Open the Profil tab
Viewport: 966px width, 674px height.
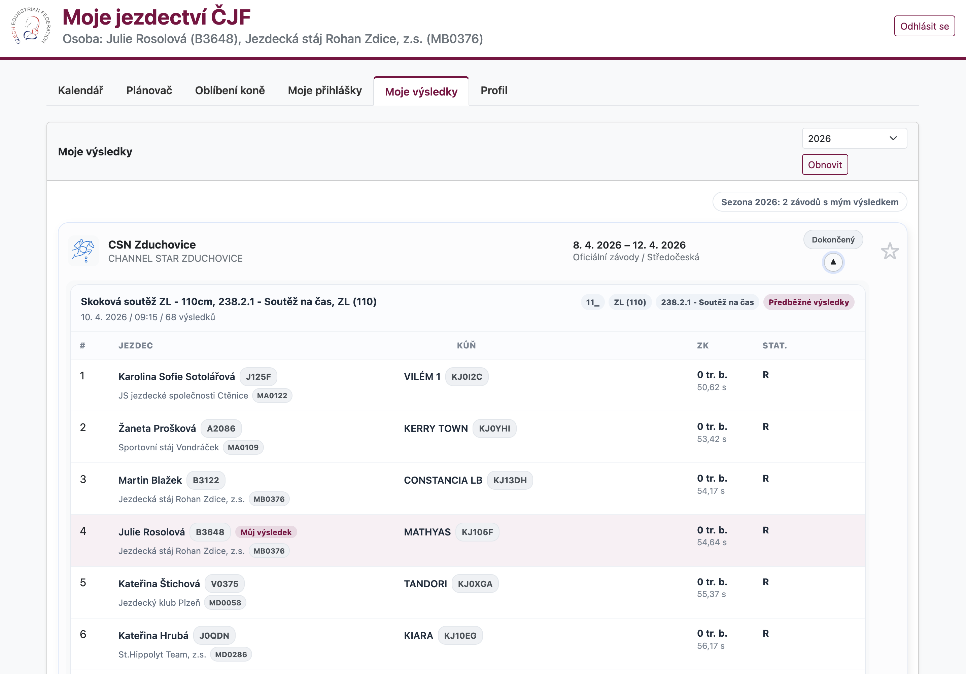pos(493,90)
